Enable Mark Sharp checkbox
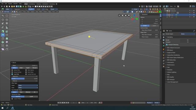 (x=26, y=72)
